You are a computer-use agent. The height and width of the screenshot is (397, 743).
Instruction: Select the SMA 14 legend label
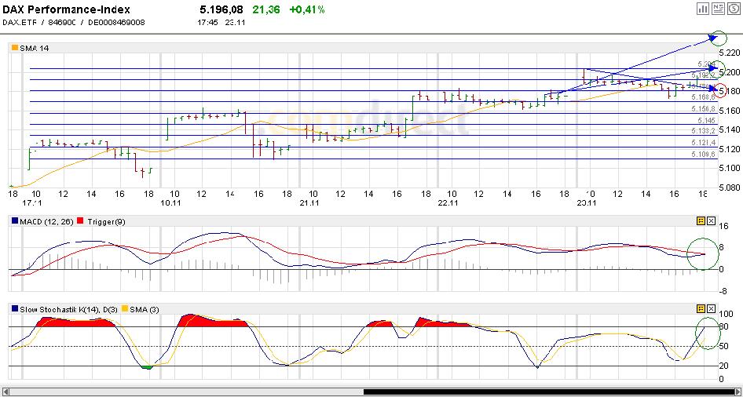click(34, 48)
